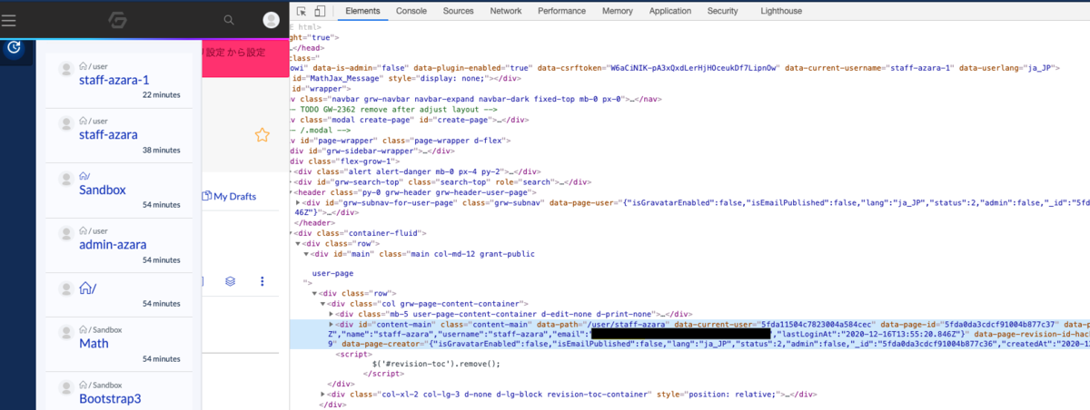Open the user avatar menu in navbar

pos(271,19)
